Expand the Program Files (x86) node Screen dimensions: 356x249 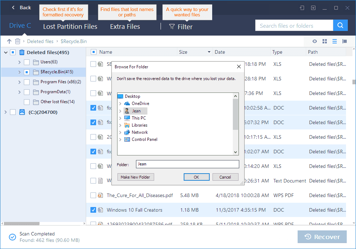click(x=20, y=82)
